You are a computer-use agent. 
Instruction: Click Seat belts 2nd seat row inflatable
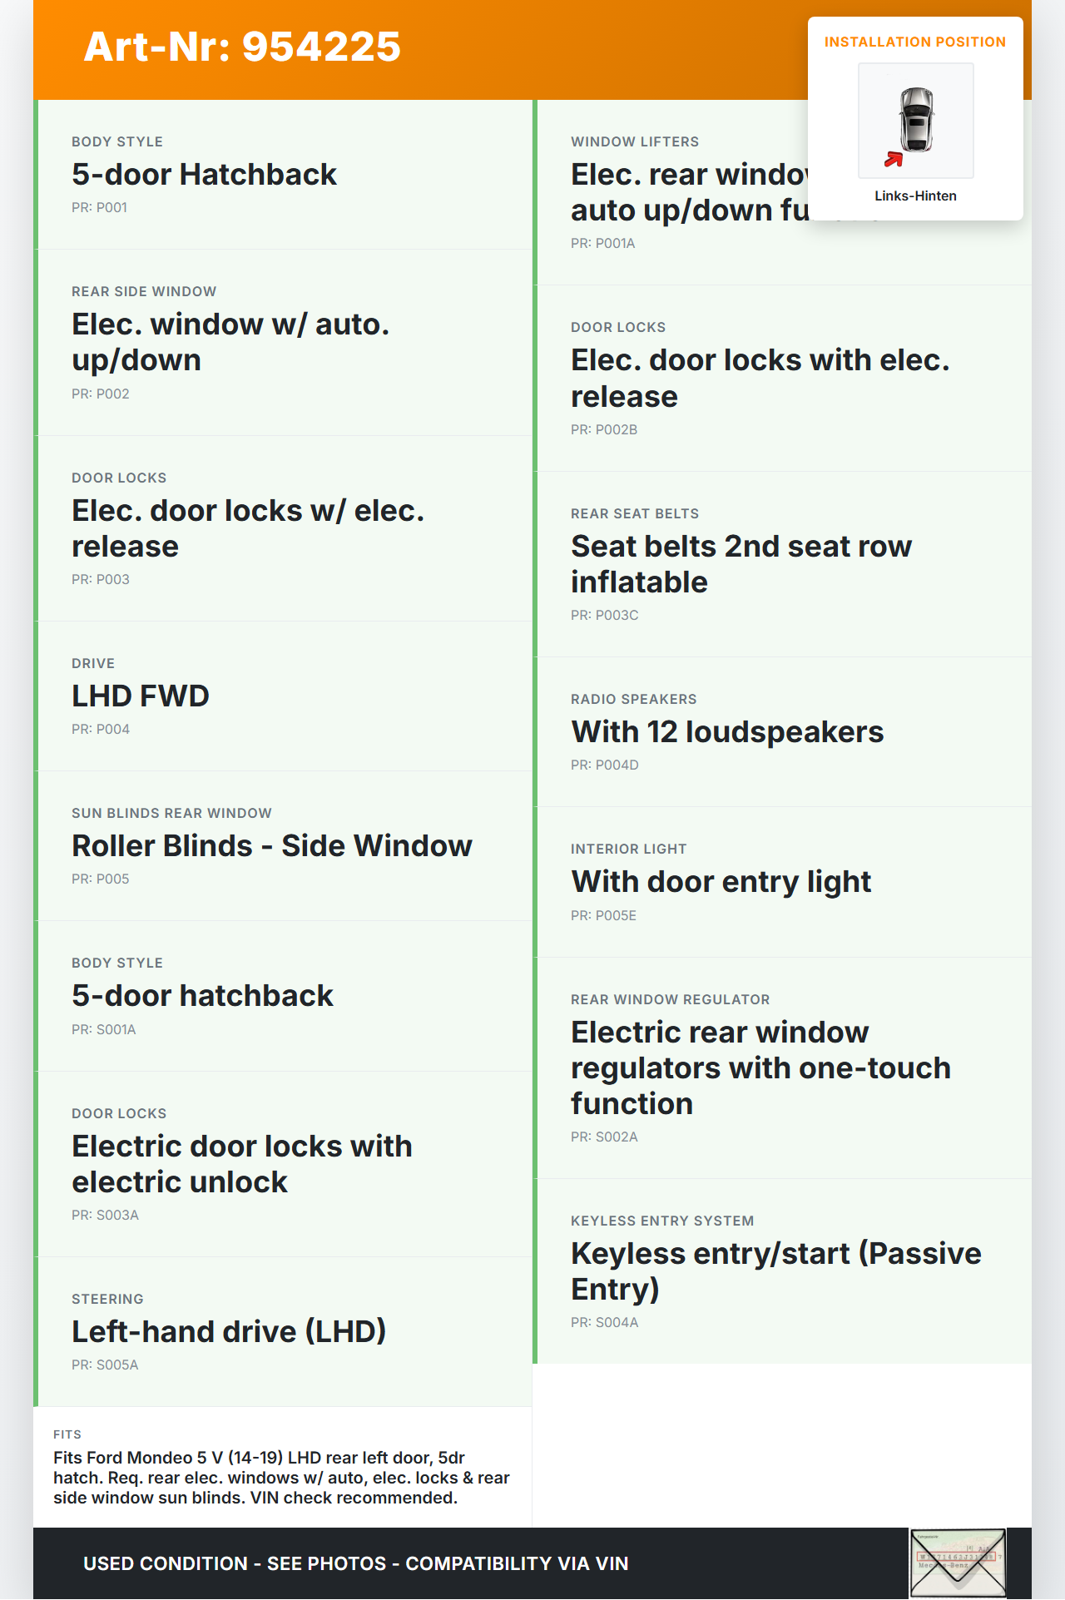741,564
